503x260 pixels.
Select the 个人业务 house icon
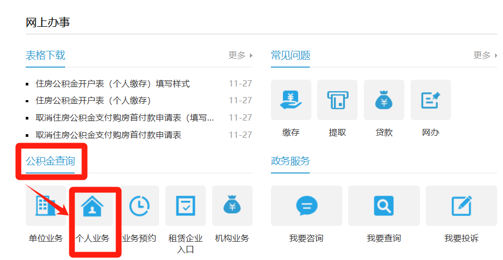pyautogui.click(x=92, y=205)
